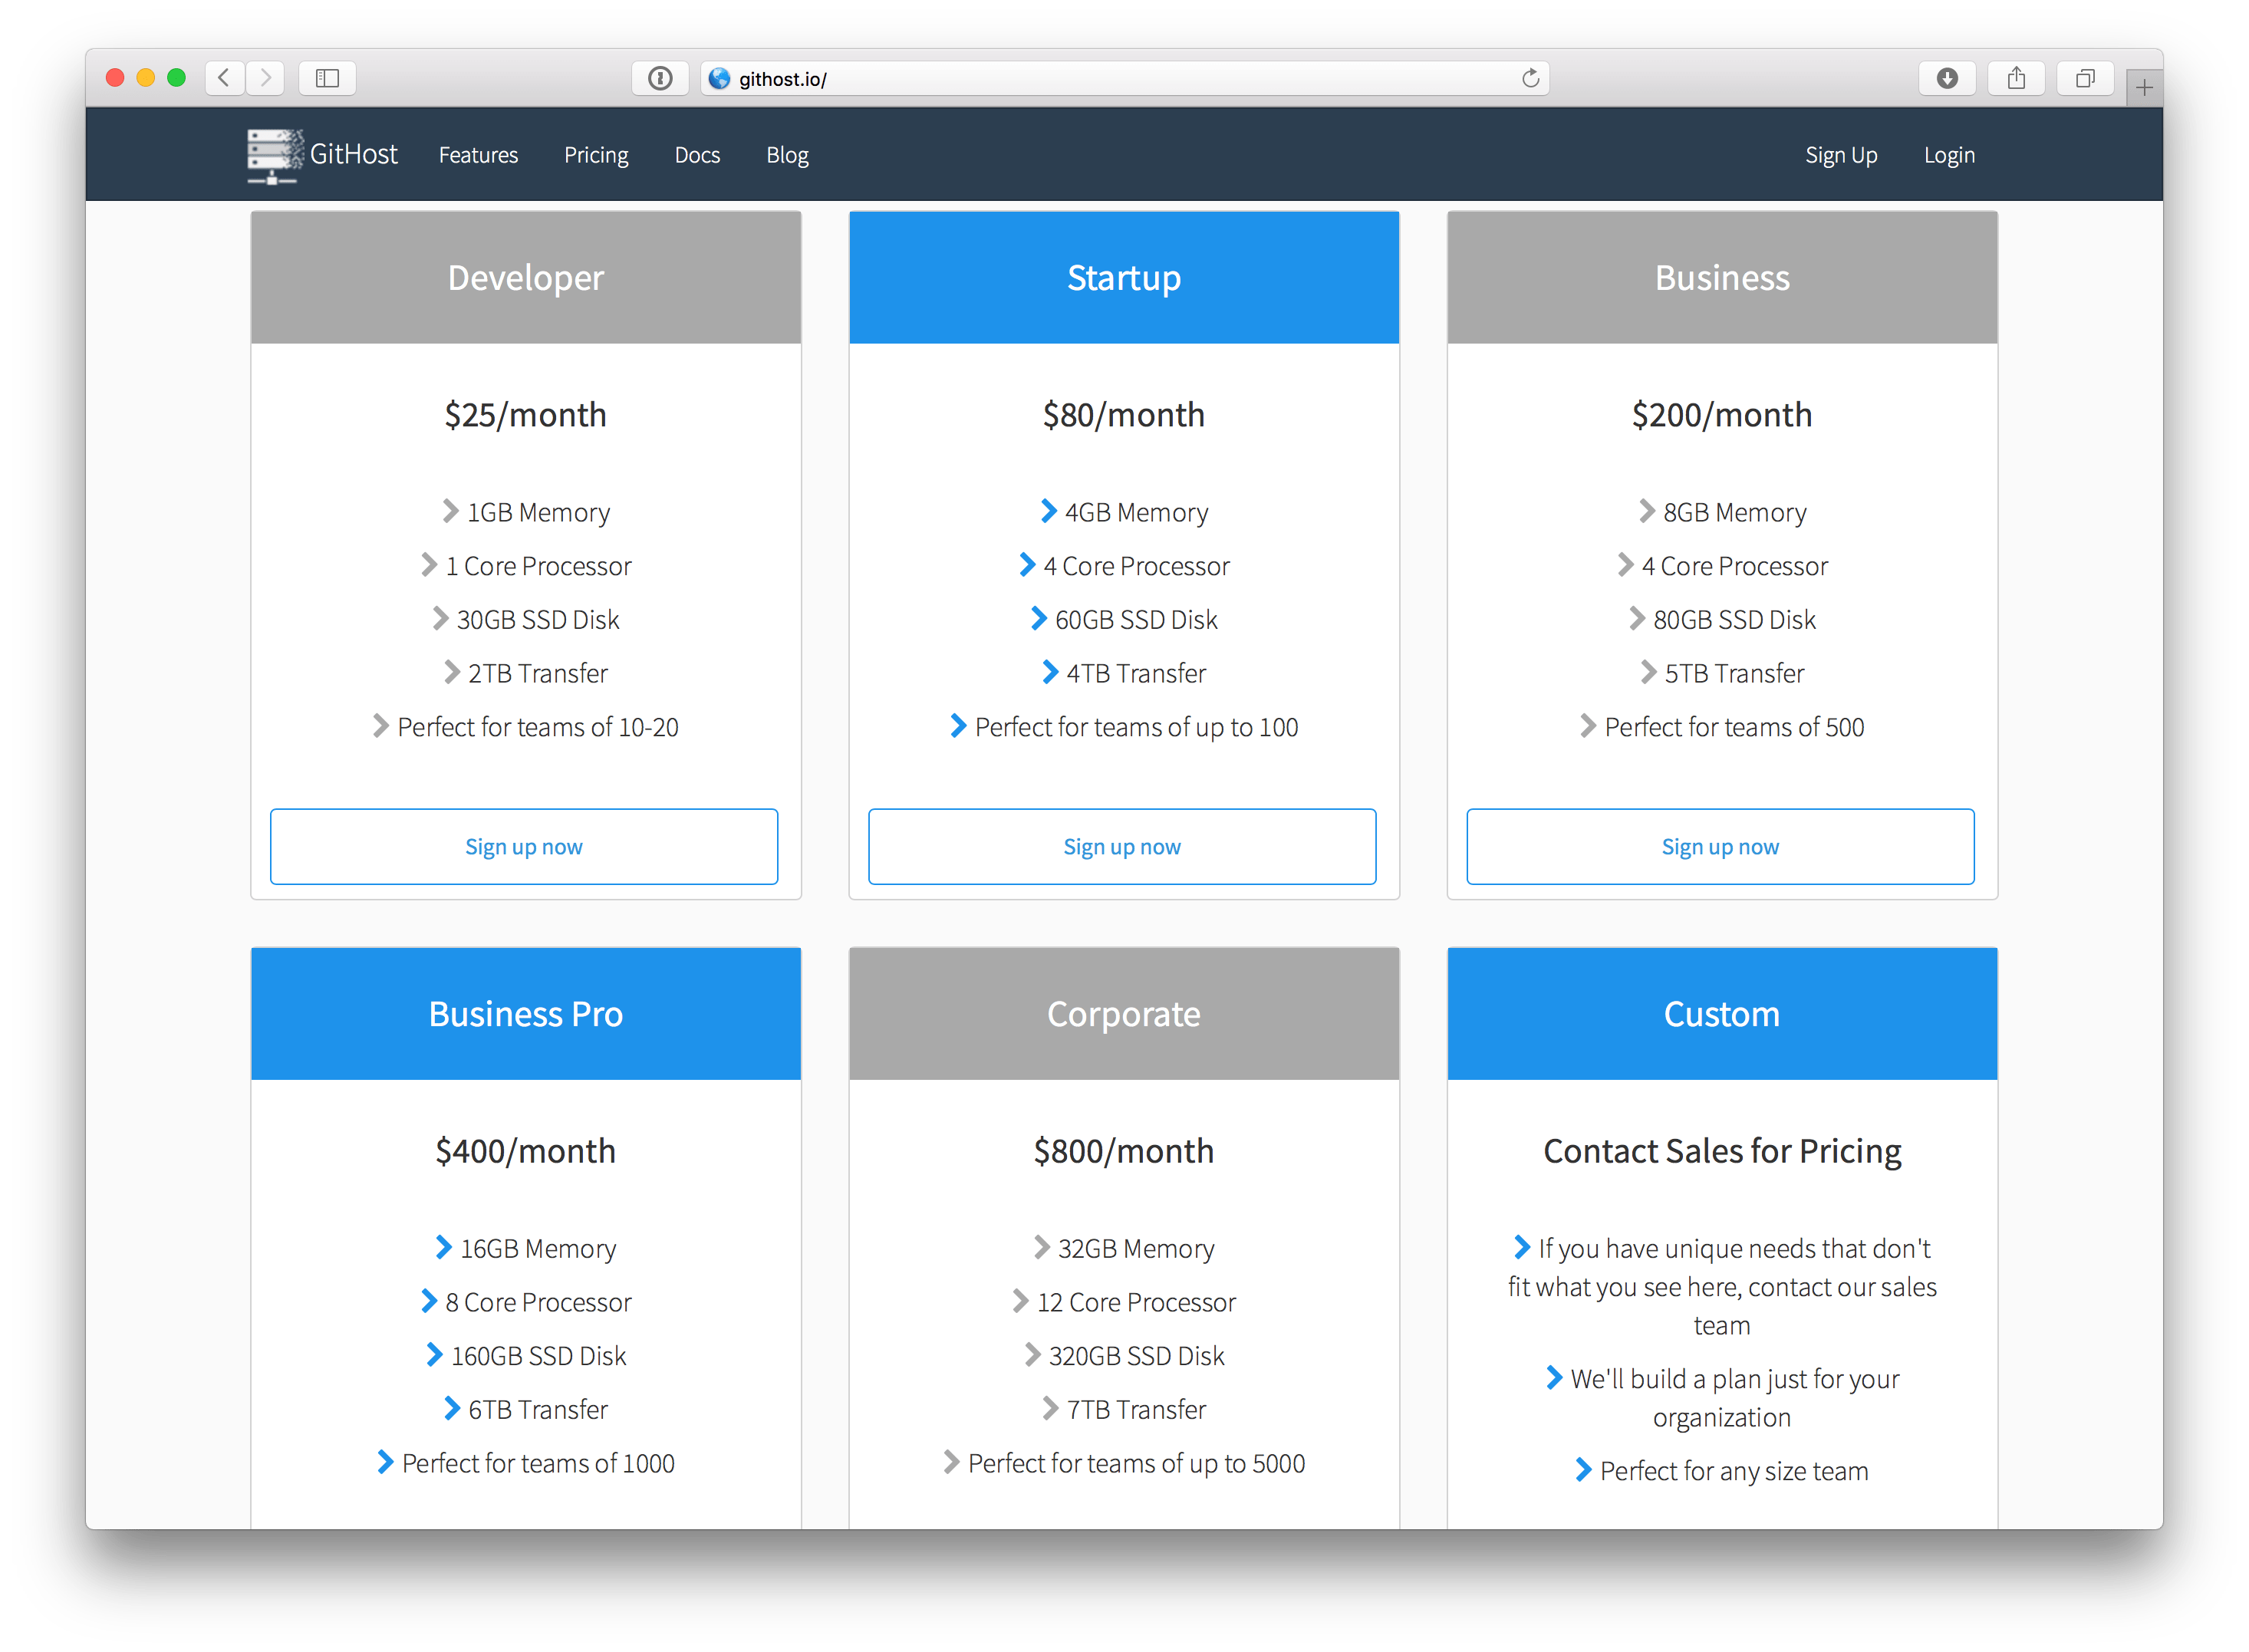Screen dimensions: 2249x1652
Task: Click the Login link
Action: pyautogui.click(x=1949, y=155)
